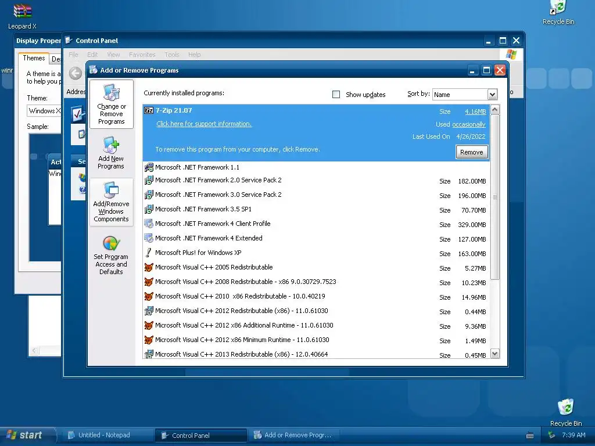Click the 4.16MB size link
Viewport: 595px width, 446px height.
475,111
